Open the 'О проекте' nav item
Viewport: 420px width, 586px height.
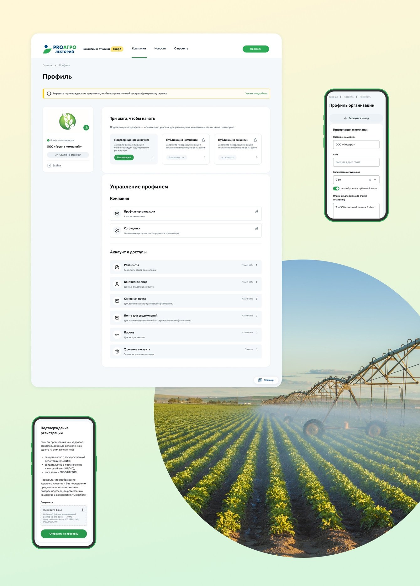181,49
